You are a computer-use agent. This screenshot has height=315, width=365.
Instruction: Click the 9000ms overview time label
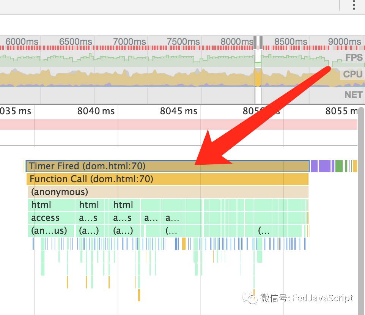click(x=345, y=42)
